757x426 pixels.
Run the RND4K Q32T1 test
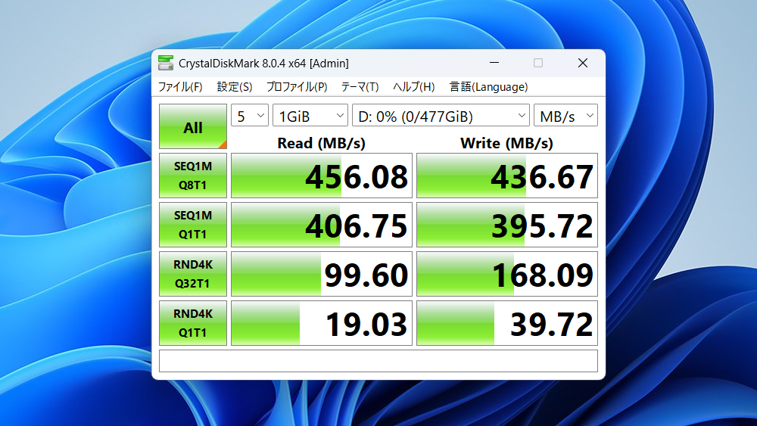coord(192,274)
